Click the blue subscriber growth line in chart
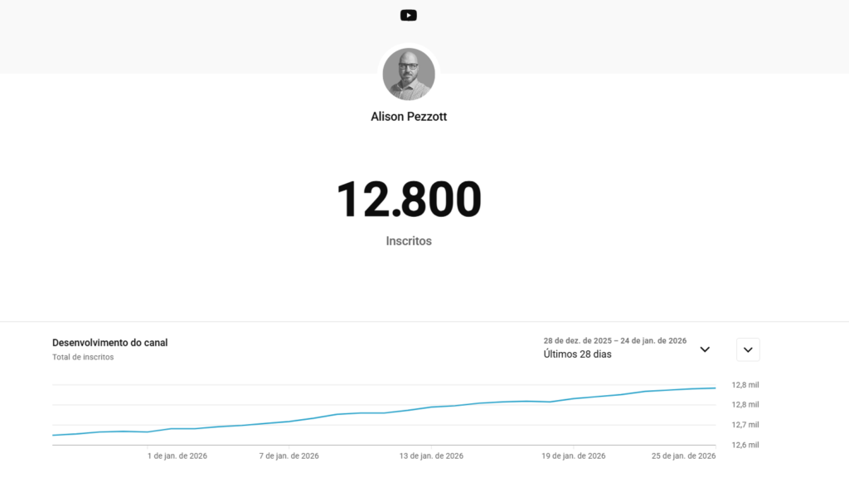 coord(381,412)
